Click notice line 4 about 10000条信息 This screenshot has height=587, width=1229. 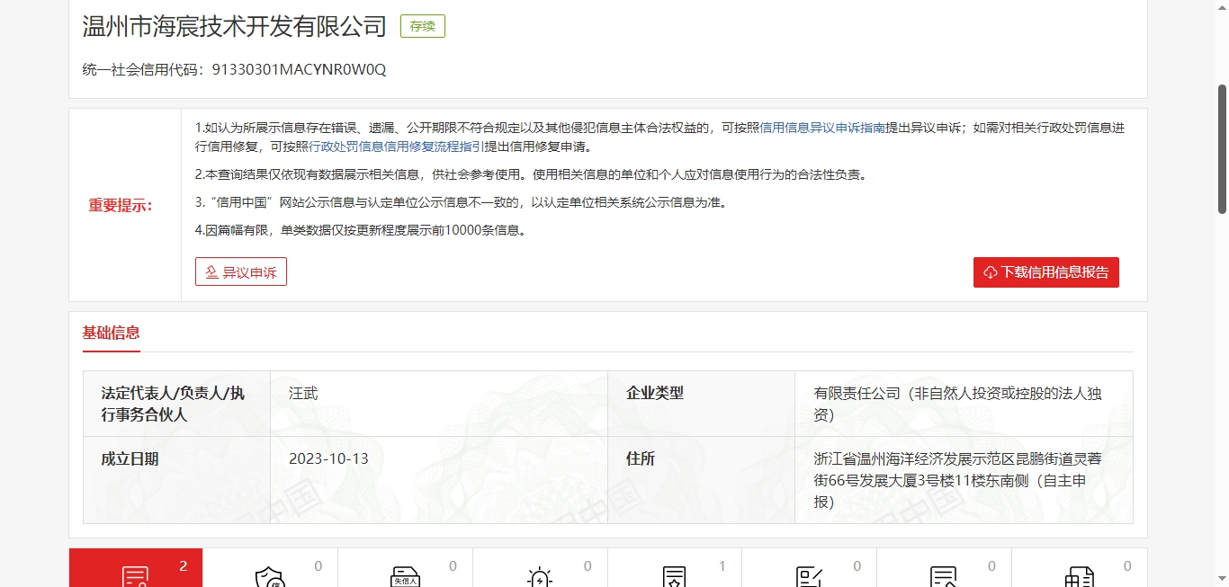coord(360,230)
